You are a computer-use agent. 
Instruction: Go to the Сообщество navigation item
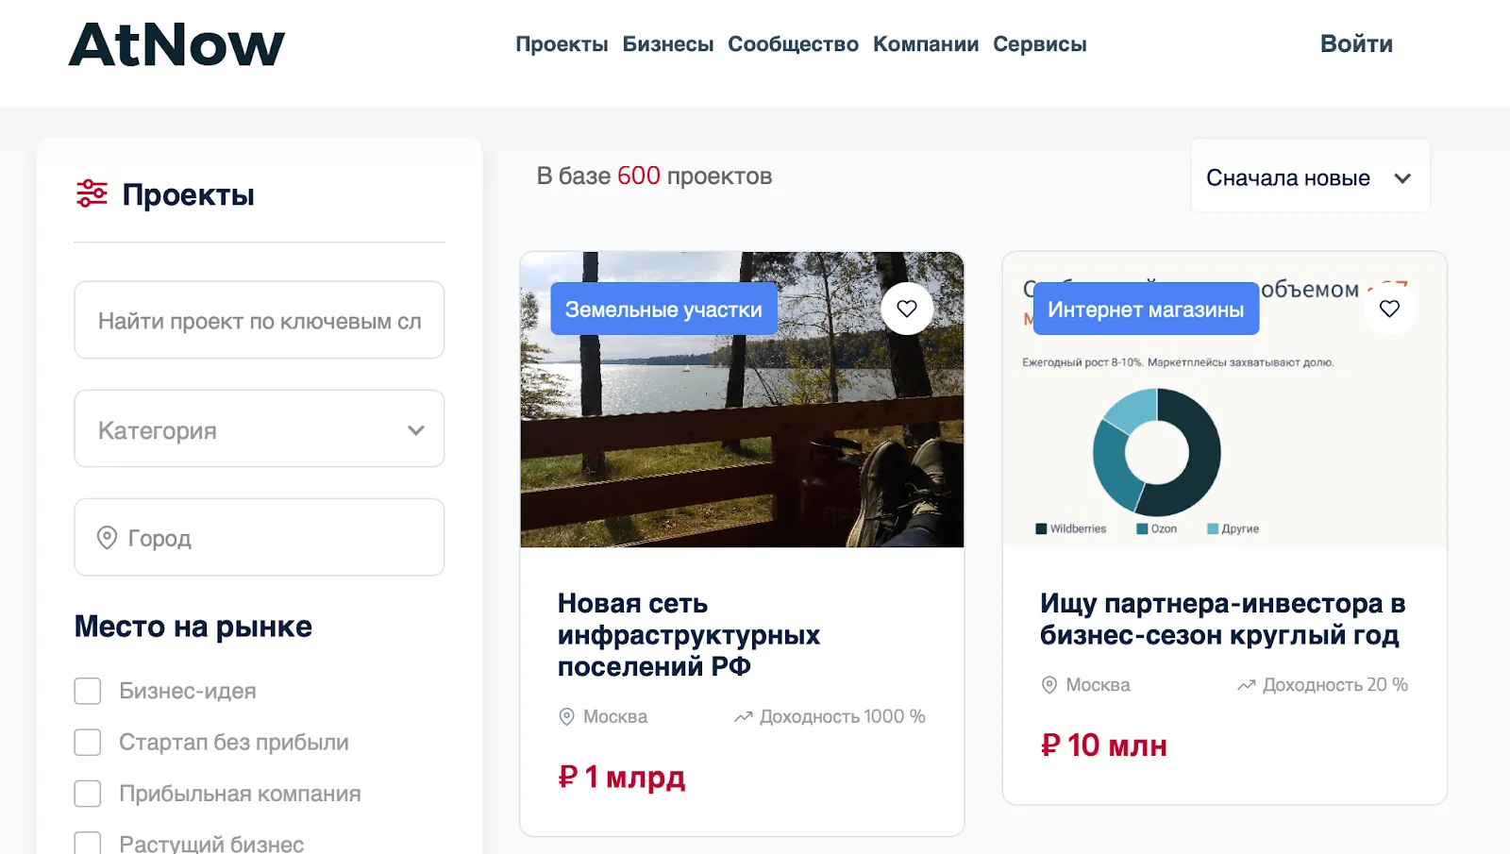(x=793, y=44)
